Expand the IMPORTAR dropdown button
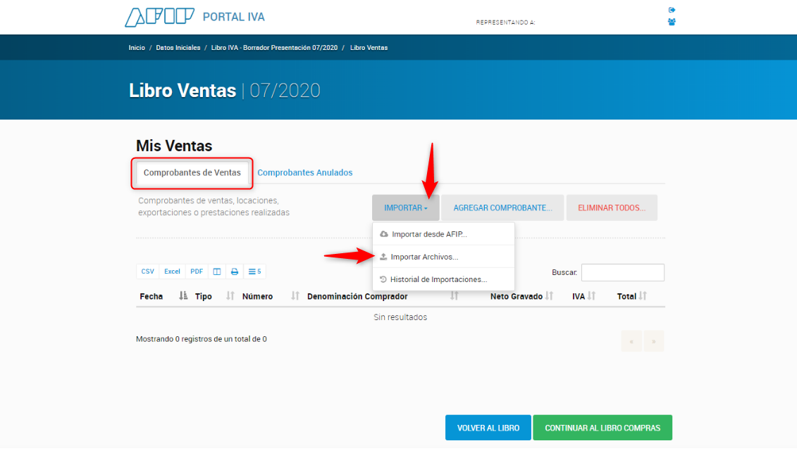The width and height of the screenshot is (797, 453). coord(405,208)
